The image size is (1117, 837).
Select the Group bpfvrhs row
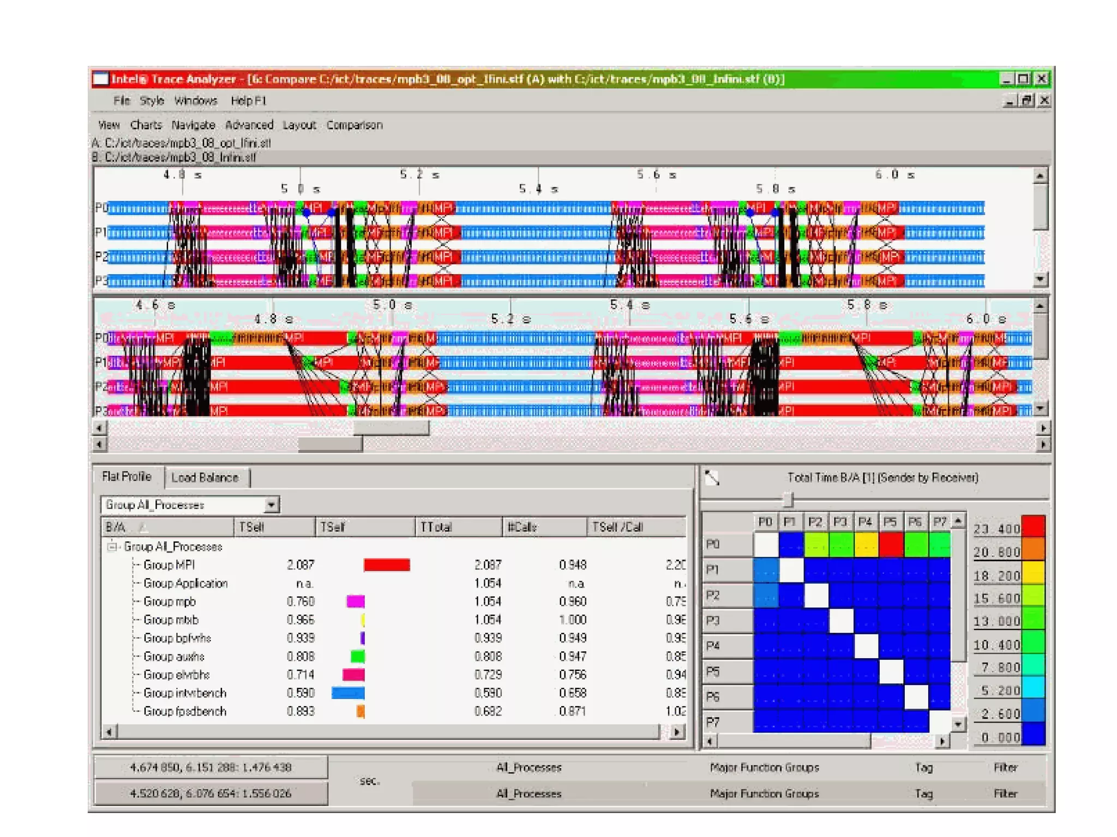click(x=394, y=638)
